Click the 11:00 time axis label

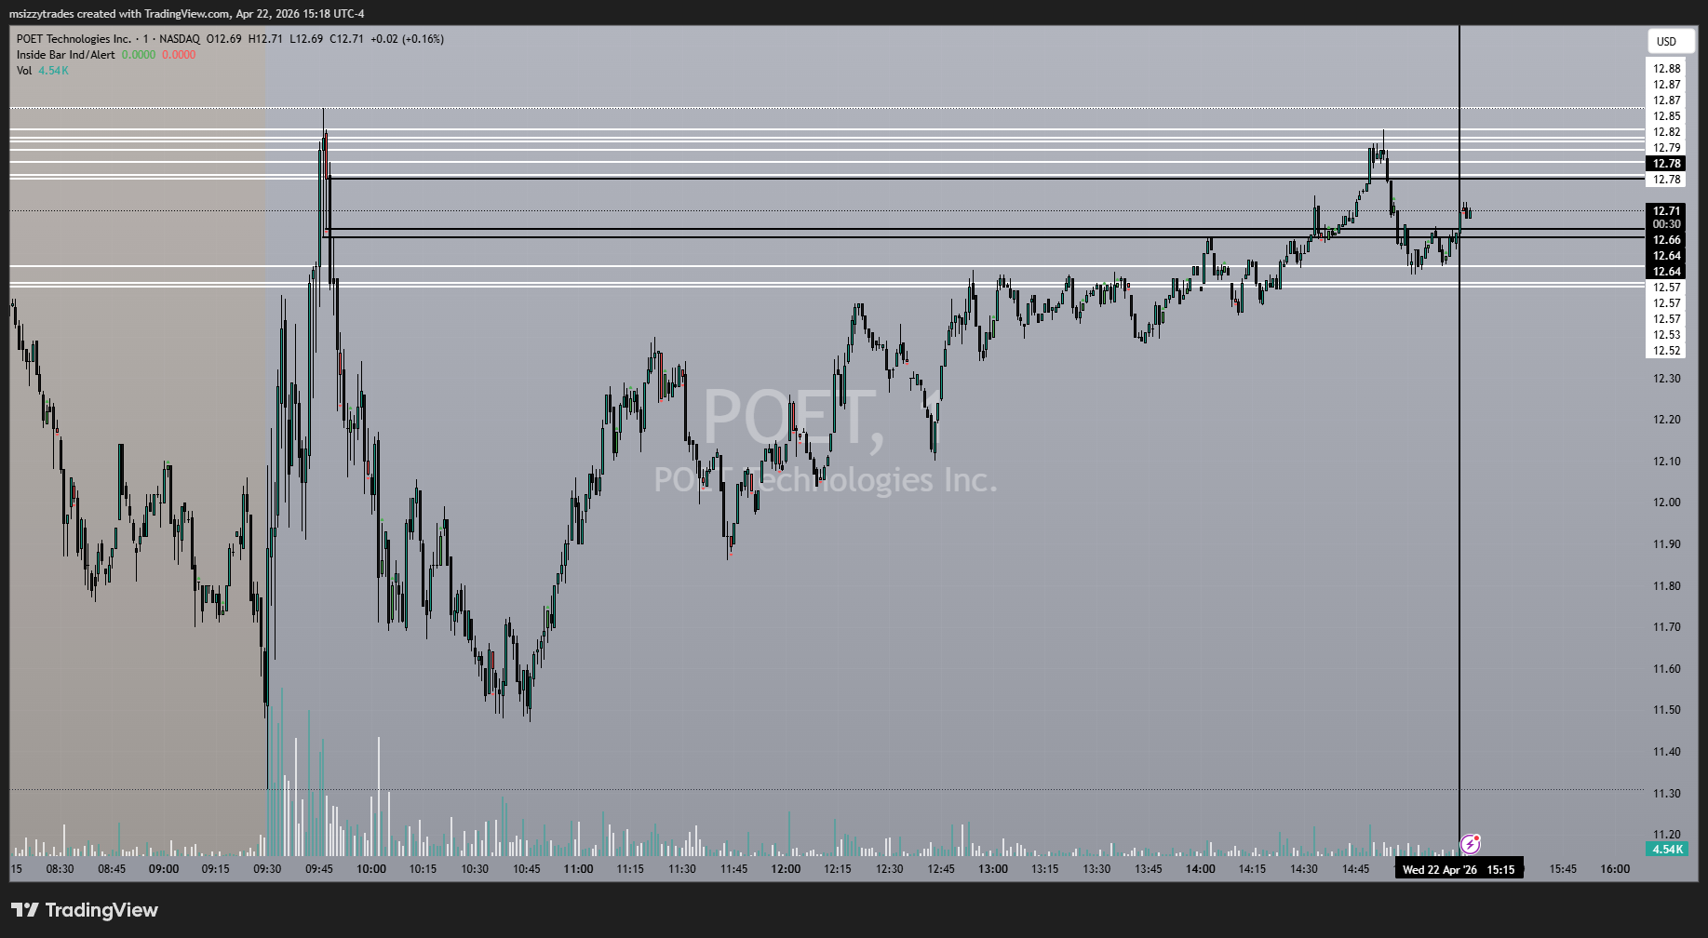click(578, 869)
